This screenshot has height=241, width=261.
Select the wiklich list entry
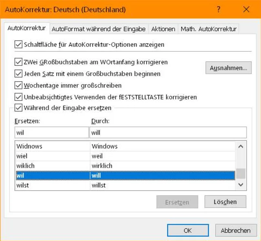pos(52,166)
